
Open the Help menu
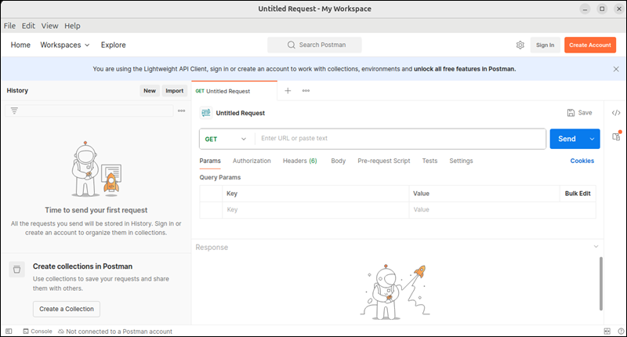[72, 26]
